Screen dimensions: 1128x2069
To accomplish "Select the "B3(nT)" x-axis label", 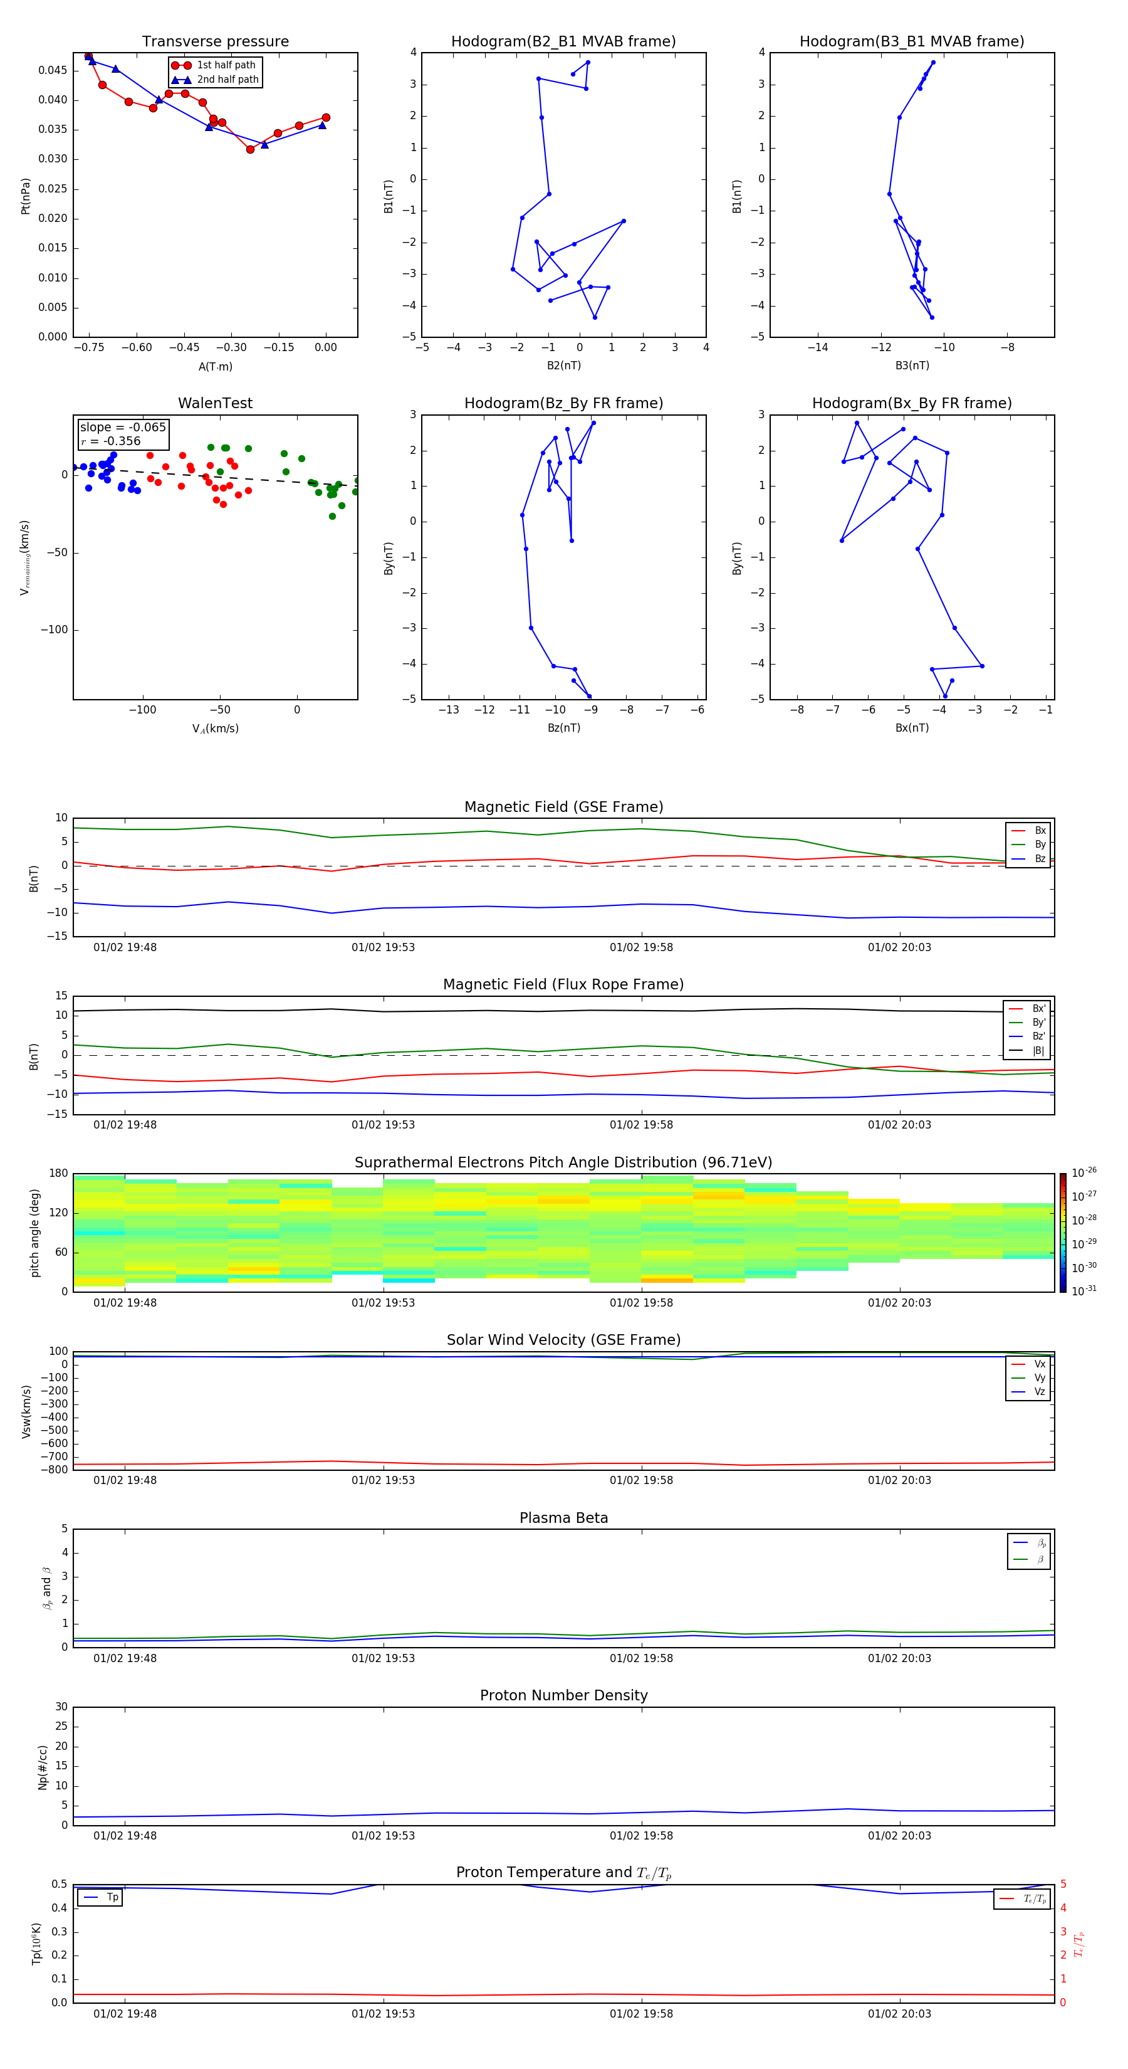I will coord(912,366).
